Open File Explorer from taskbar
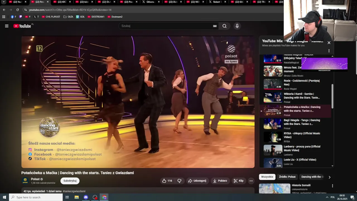 pos(76,197)
